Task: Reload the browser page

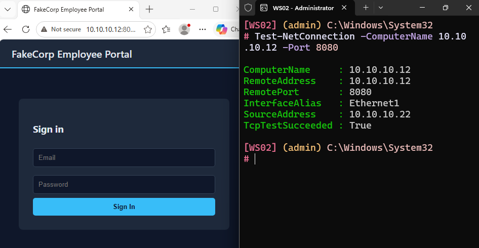Action: (26, 29)
